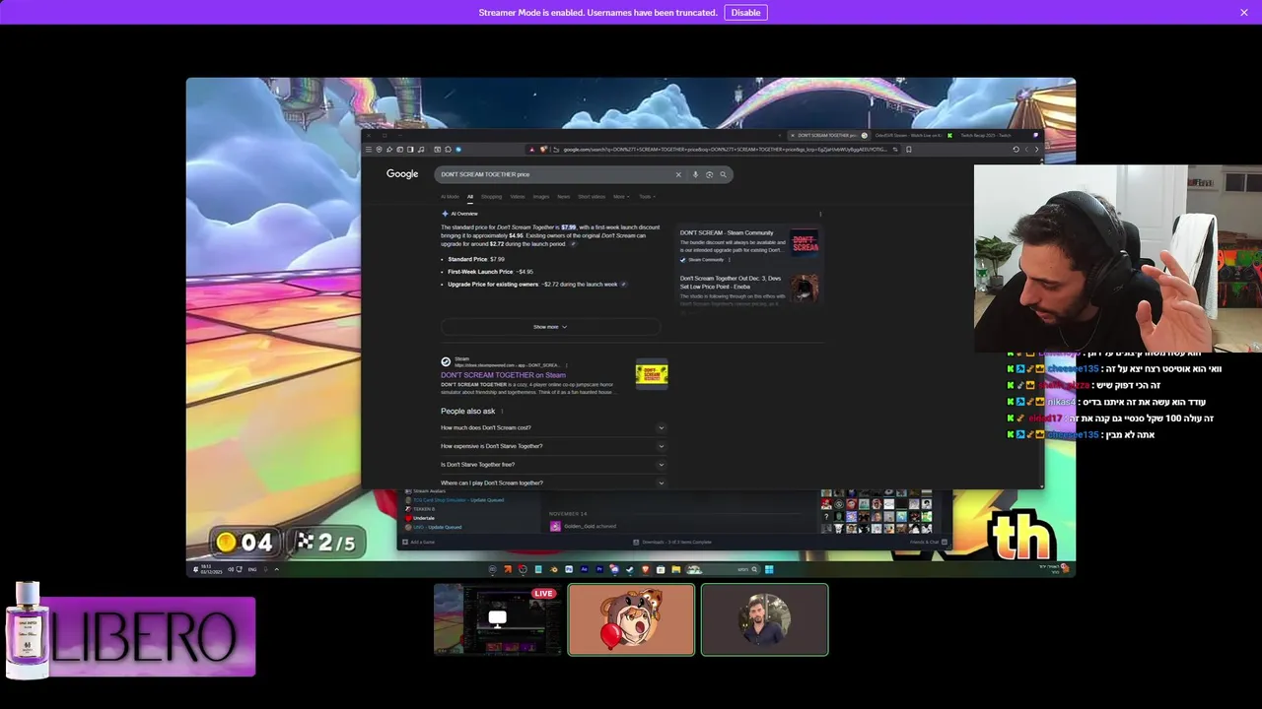
Task: Start voice search with the microphone icon
Action: (695, 174)
